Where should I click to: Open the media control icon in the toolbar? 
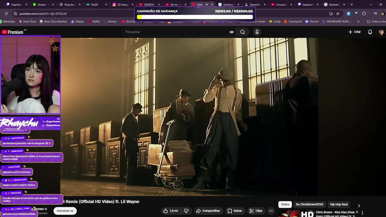(375, 14)
